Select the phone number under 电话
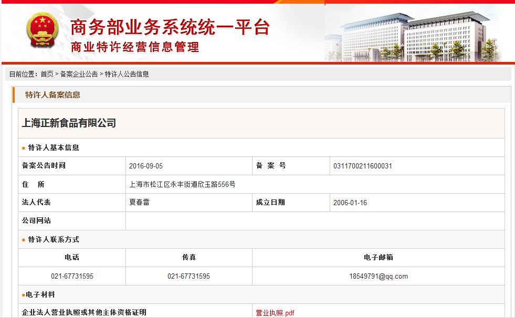This screenshot has width=515, height=318. 72,277
